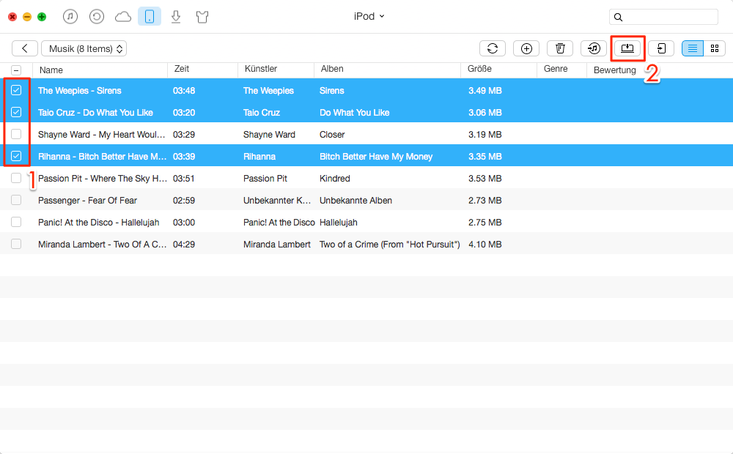733x454 pixels.
Task: Uncheck The Weepies - Sirens checkbox
Action: (16, 90)
